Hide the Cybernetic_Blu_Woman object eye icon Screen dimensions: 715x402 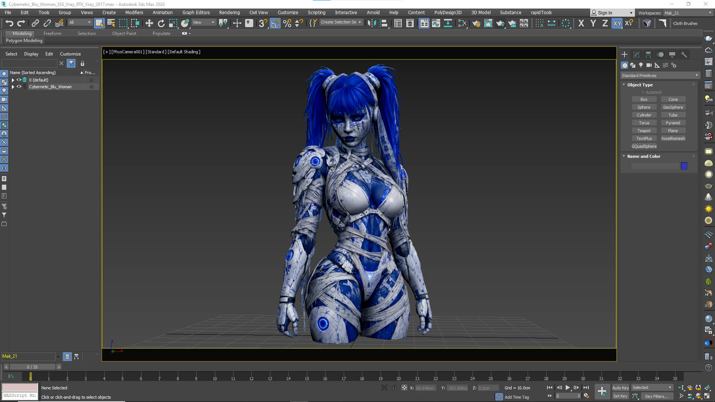coord(19,87)
